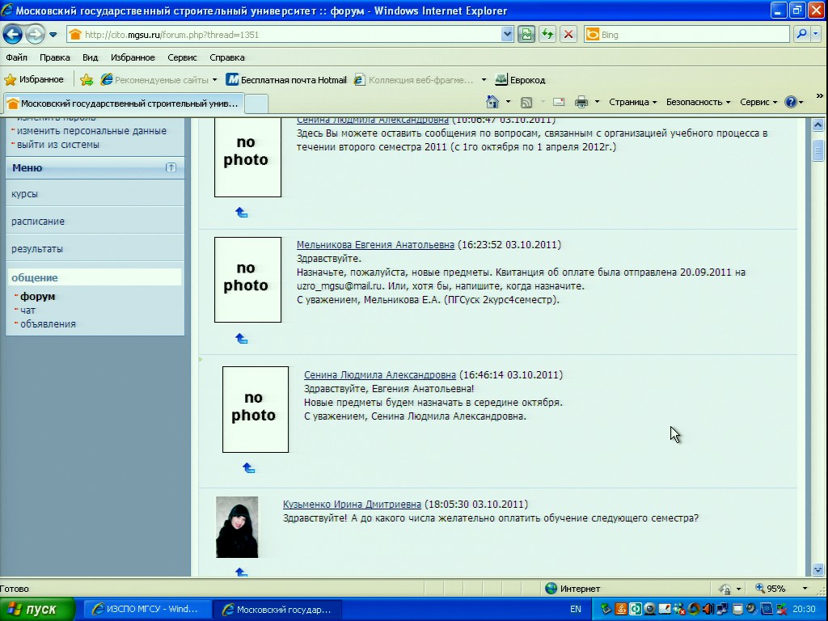The width and height of the screenshot is (828, 621).
Task: Click the Read mail envelope icon
Action: (x=559, y=102)
